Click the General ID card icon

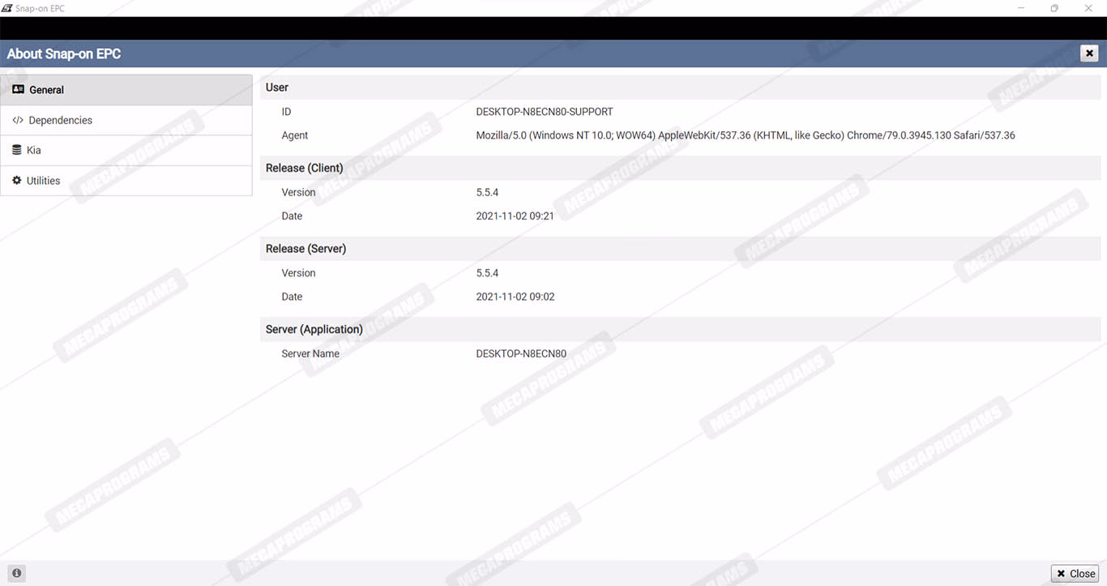pos(18,90)
